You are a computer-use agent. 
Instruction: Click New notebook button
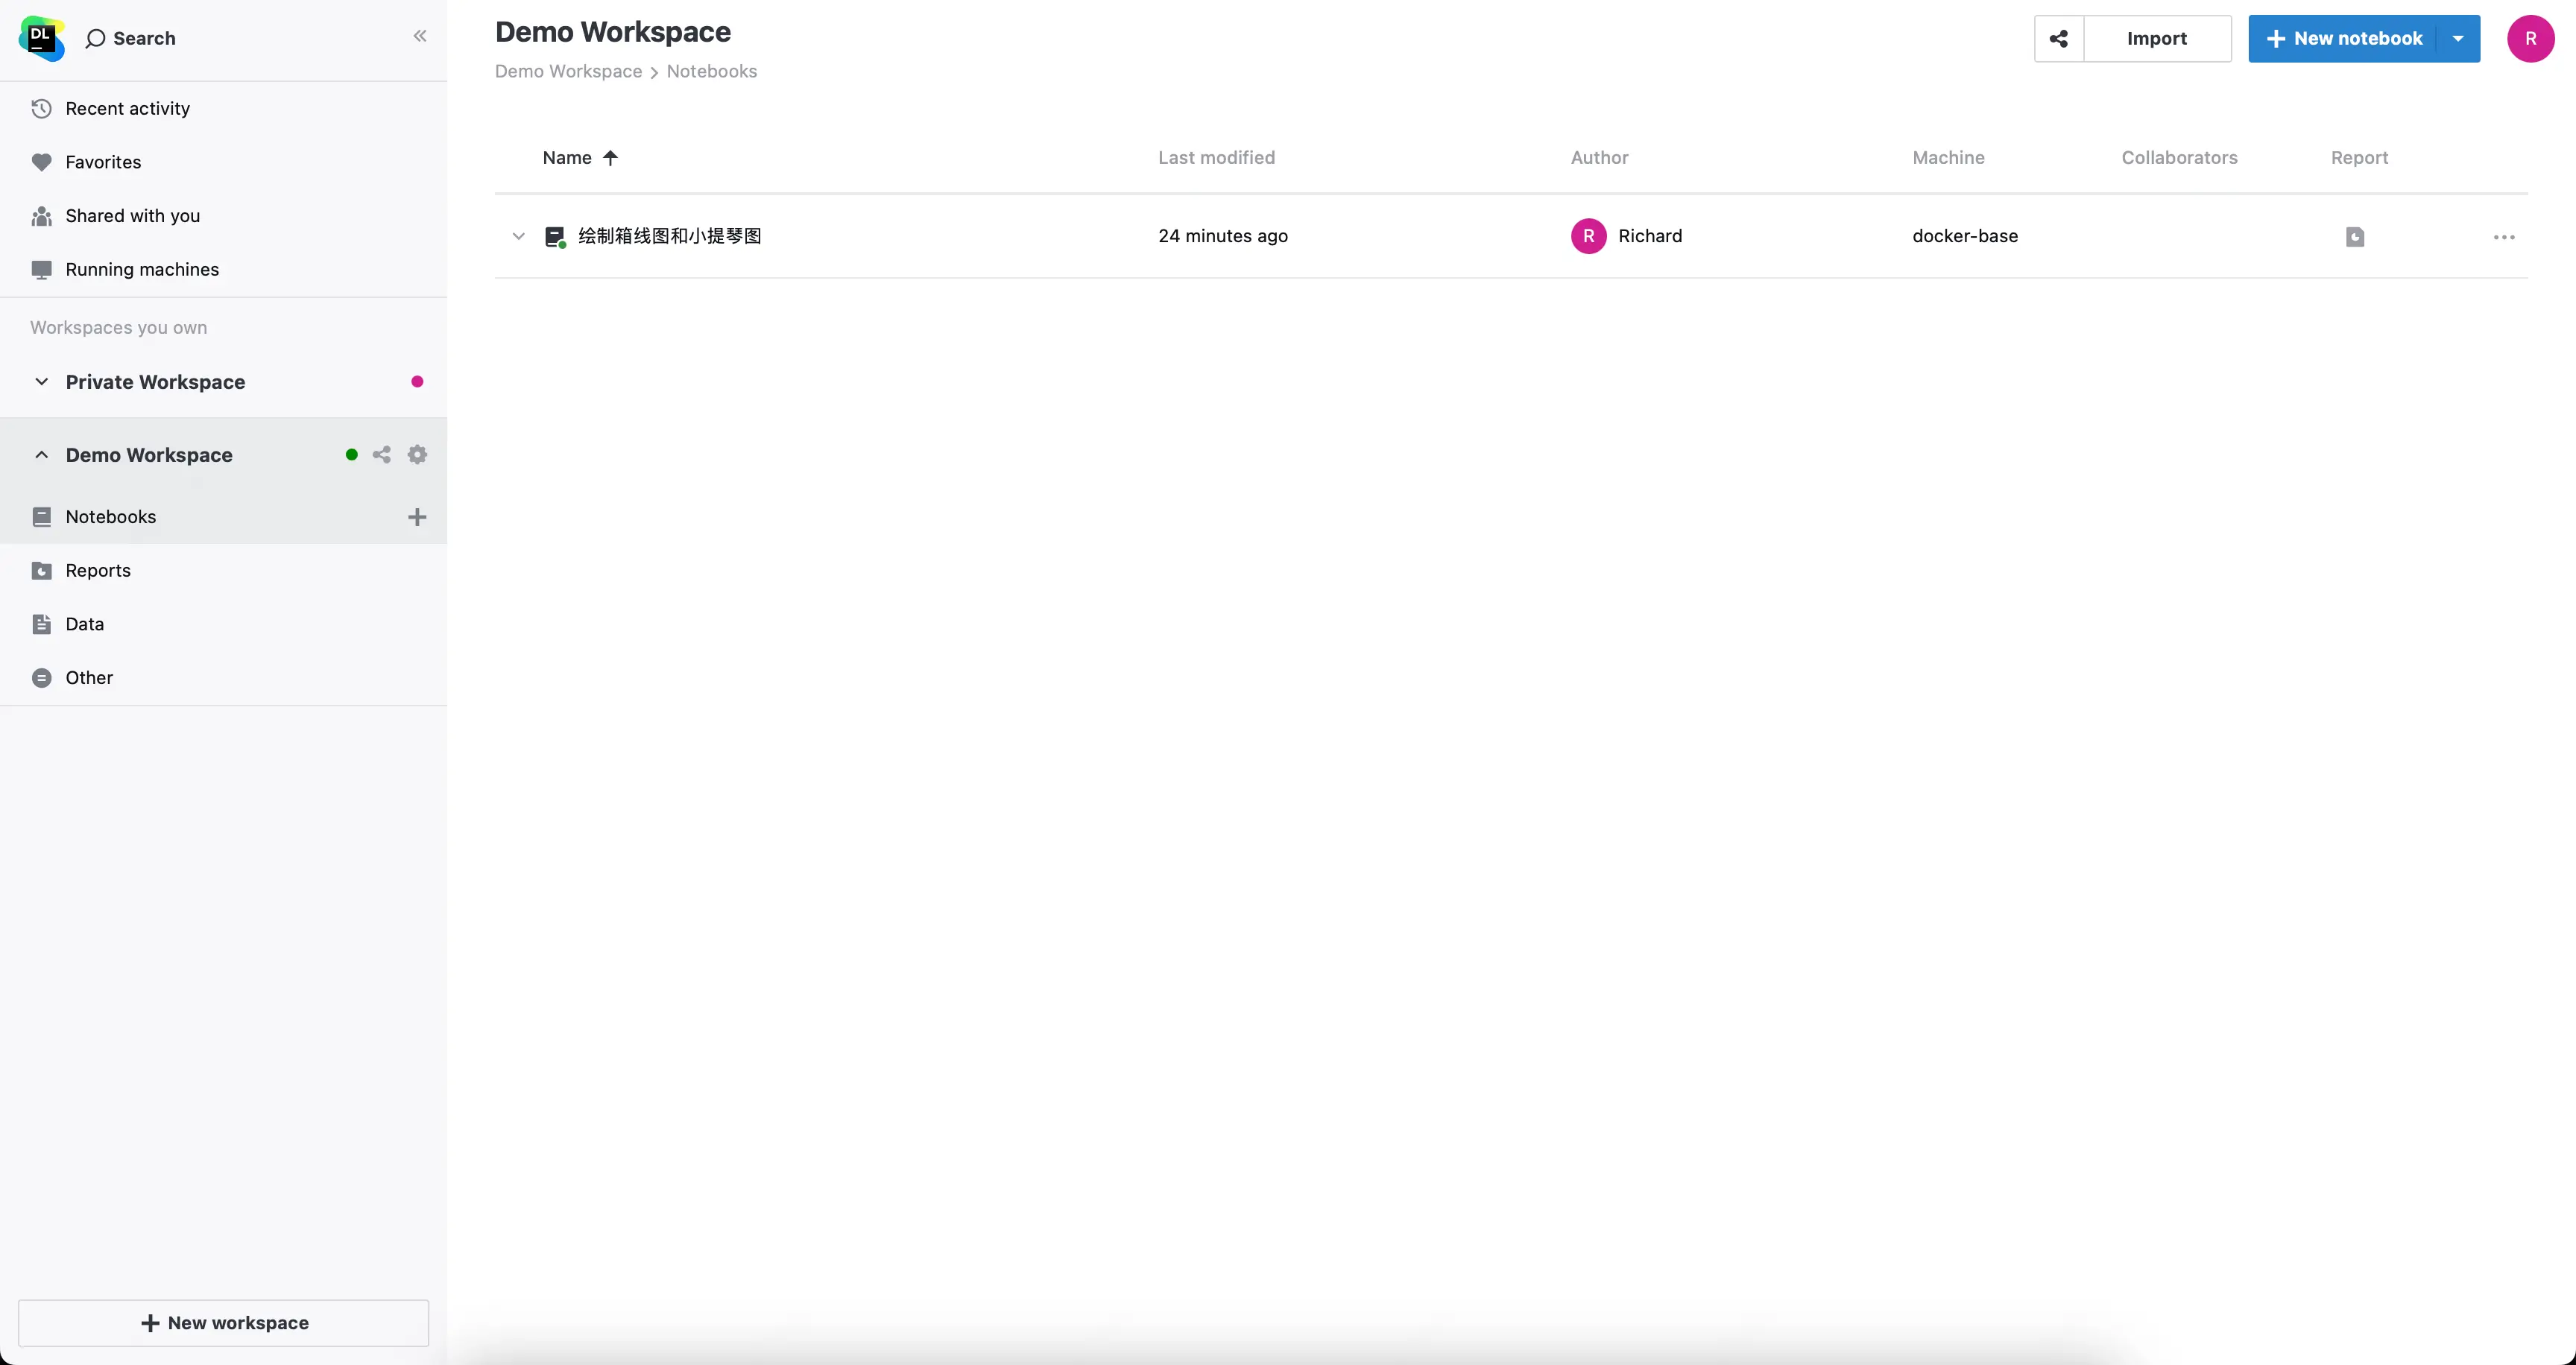tap(2343, 39)
